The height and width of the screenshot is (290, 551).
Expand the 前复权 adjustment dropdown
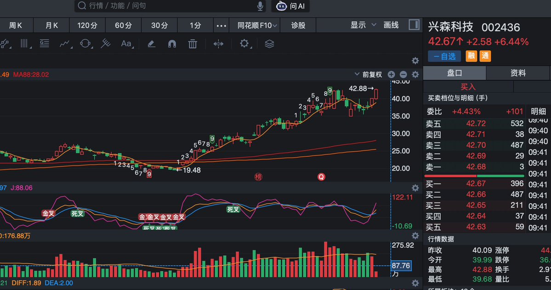368,74
